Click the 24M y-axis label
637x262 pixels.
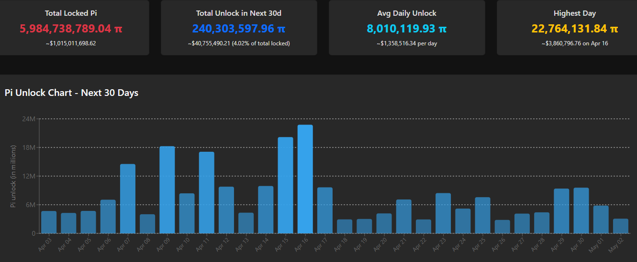pyautogui.click(x=29, y=118)
